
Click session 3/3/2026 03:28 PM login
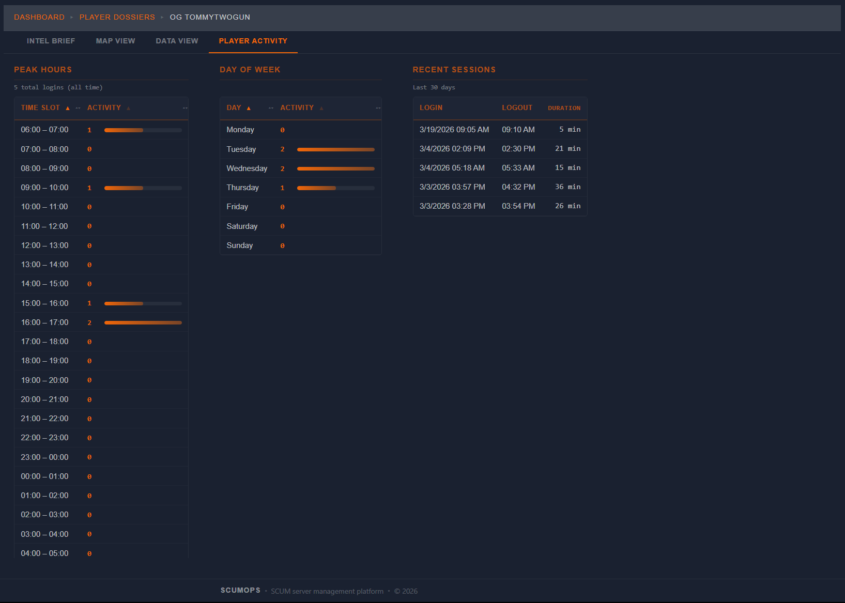point(452,206)
